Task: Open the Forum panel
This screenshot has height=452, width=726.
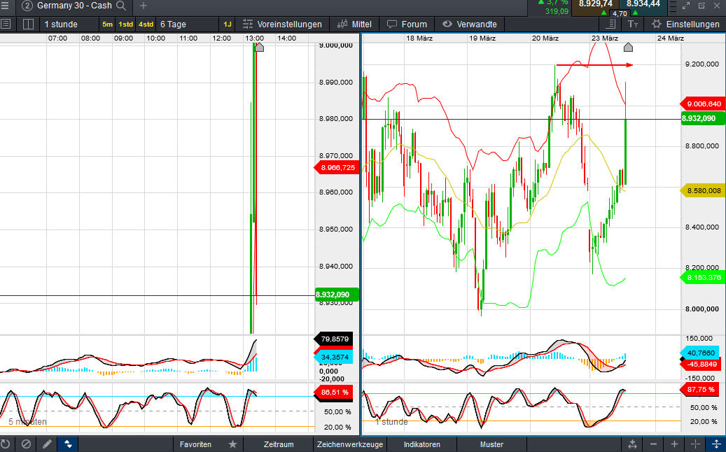Action: tap(407, 24)
